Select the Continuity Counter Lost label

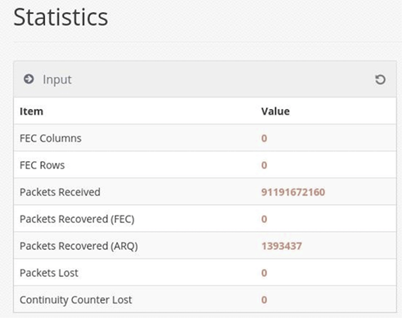tap(75, 300)
